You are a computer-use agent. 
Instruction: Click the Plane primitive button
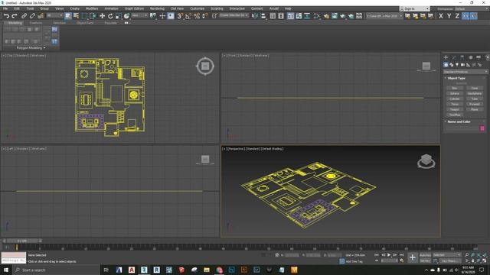475,109
